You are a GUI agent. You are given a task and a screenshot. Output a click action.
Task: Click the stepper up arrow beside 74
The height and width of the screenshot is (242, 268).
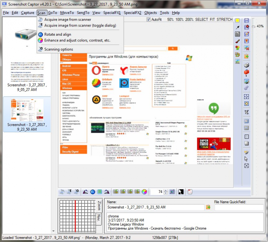click(x=165, y=191)
